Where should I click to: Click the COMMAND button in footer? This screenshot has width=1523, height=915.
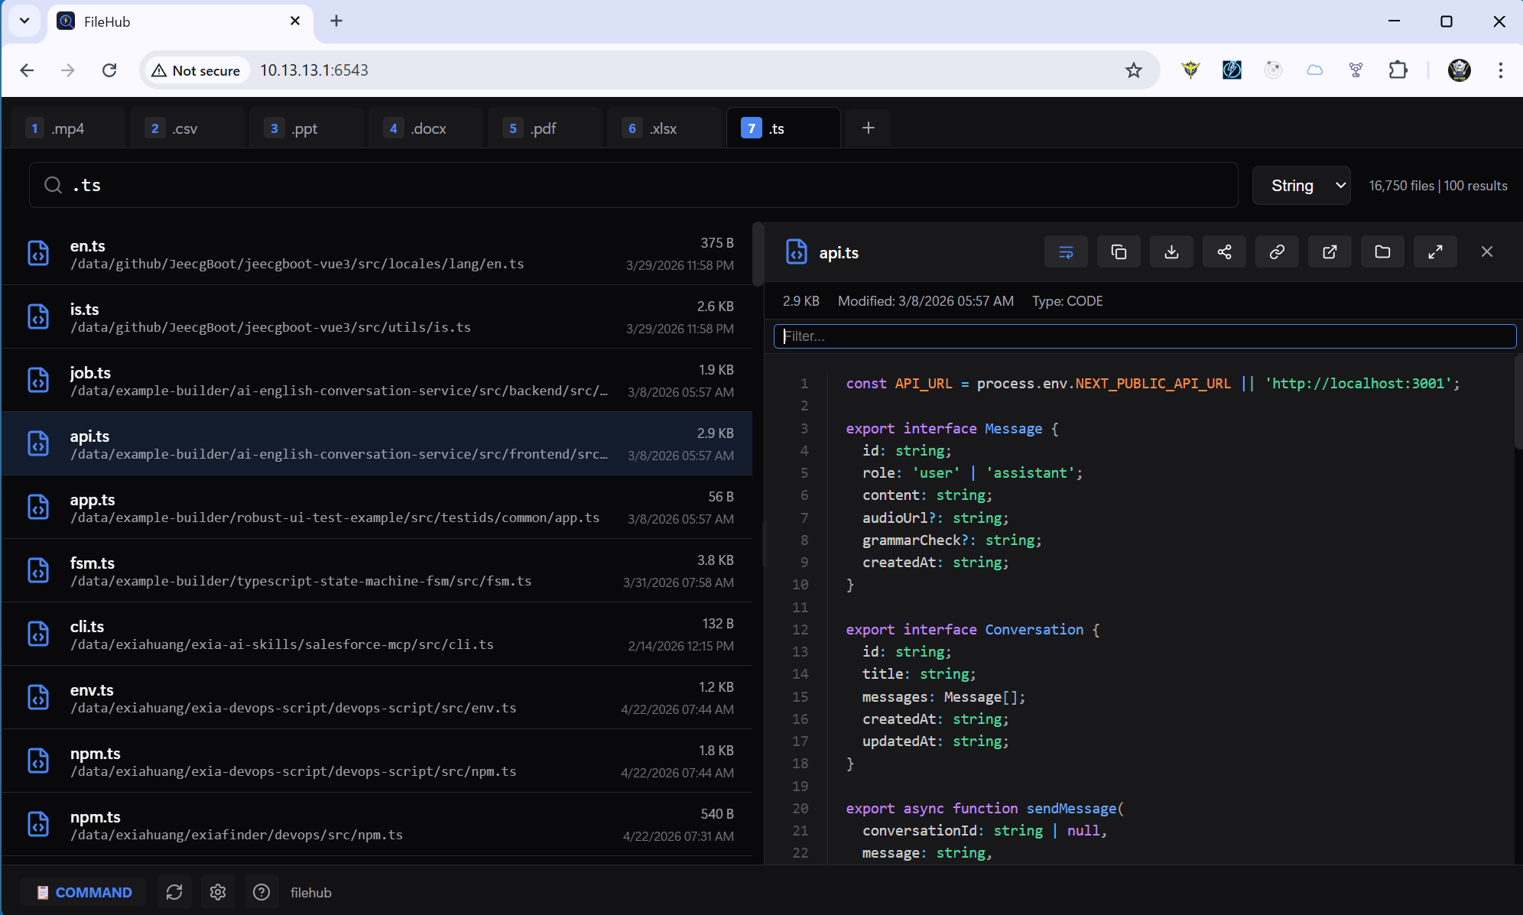(83, 892)
